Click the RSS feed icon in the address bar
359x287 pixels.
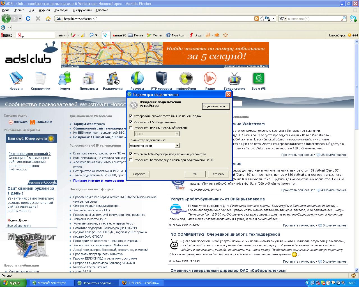point(256,18)
